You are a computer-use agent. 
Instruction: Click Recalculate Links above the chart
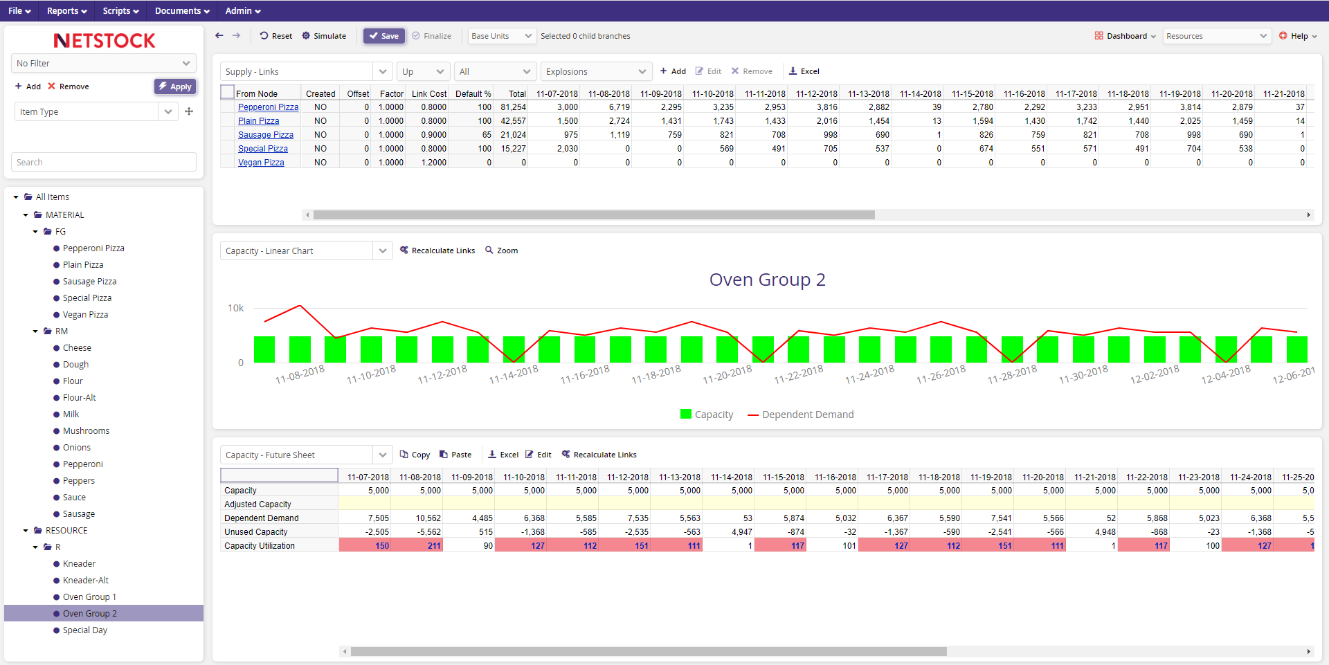(x=437, y=250)
